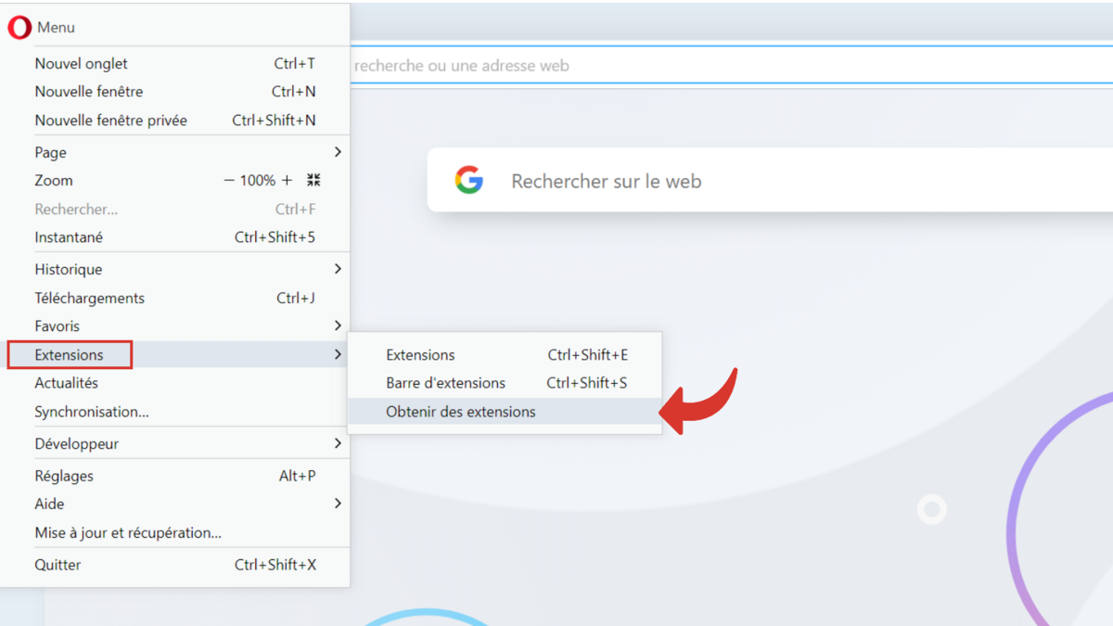Expand the Favoris submenu
This screenshot has height=626, width=1113.
(x=175, y=326)
